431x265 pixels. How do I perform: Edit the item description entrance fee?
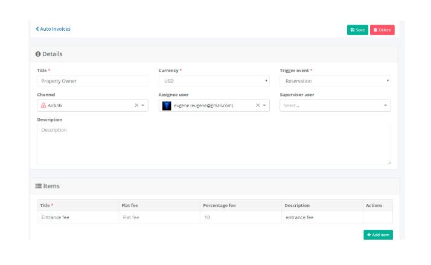(322, 217)
